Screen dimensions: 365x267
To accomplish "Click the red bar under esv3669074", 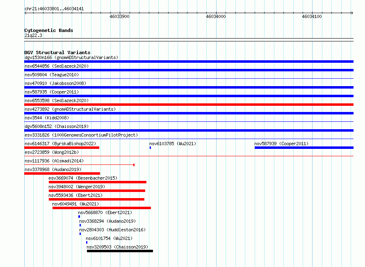I will tap(98, 182).
